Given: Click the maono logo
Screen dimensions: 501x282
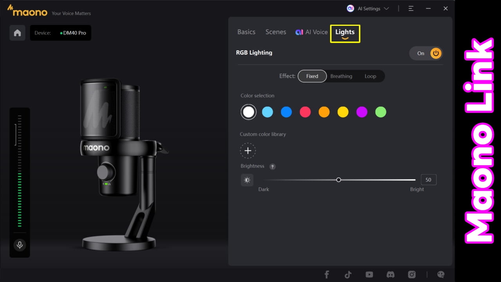Looking at the screenshot, I should click(27, 11).
